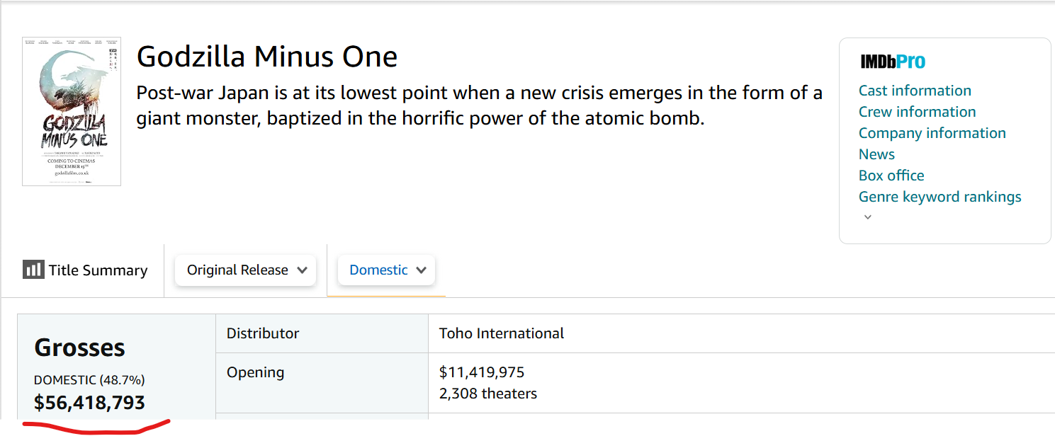This screenshot has height=436, width=1055.
Task: Open the Original Release dropdown
Action: (245, 270)
